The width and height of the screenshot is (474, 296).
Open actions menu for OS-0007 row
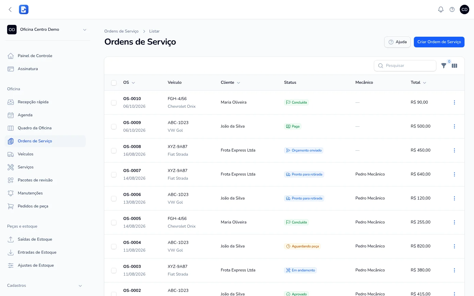pyautogui.click(x=454, y=174)
